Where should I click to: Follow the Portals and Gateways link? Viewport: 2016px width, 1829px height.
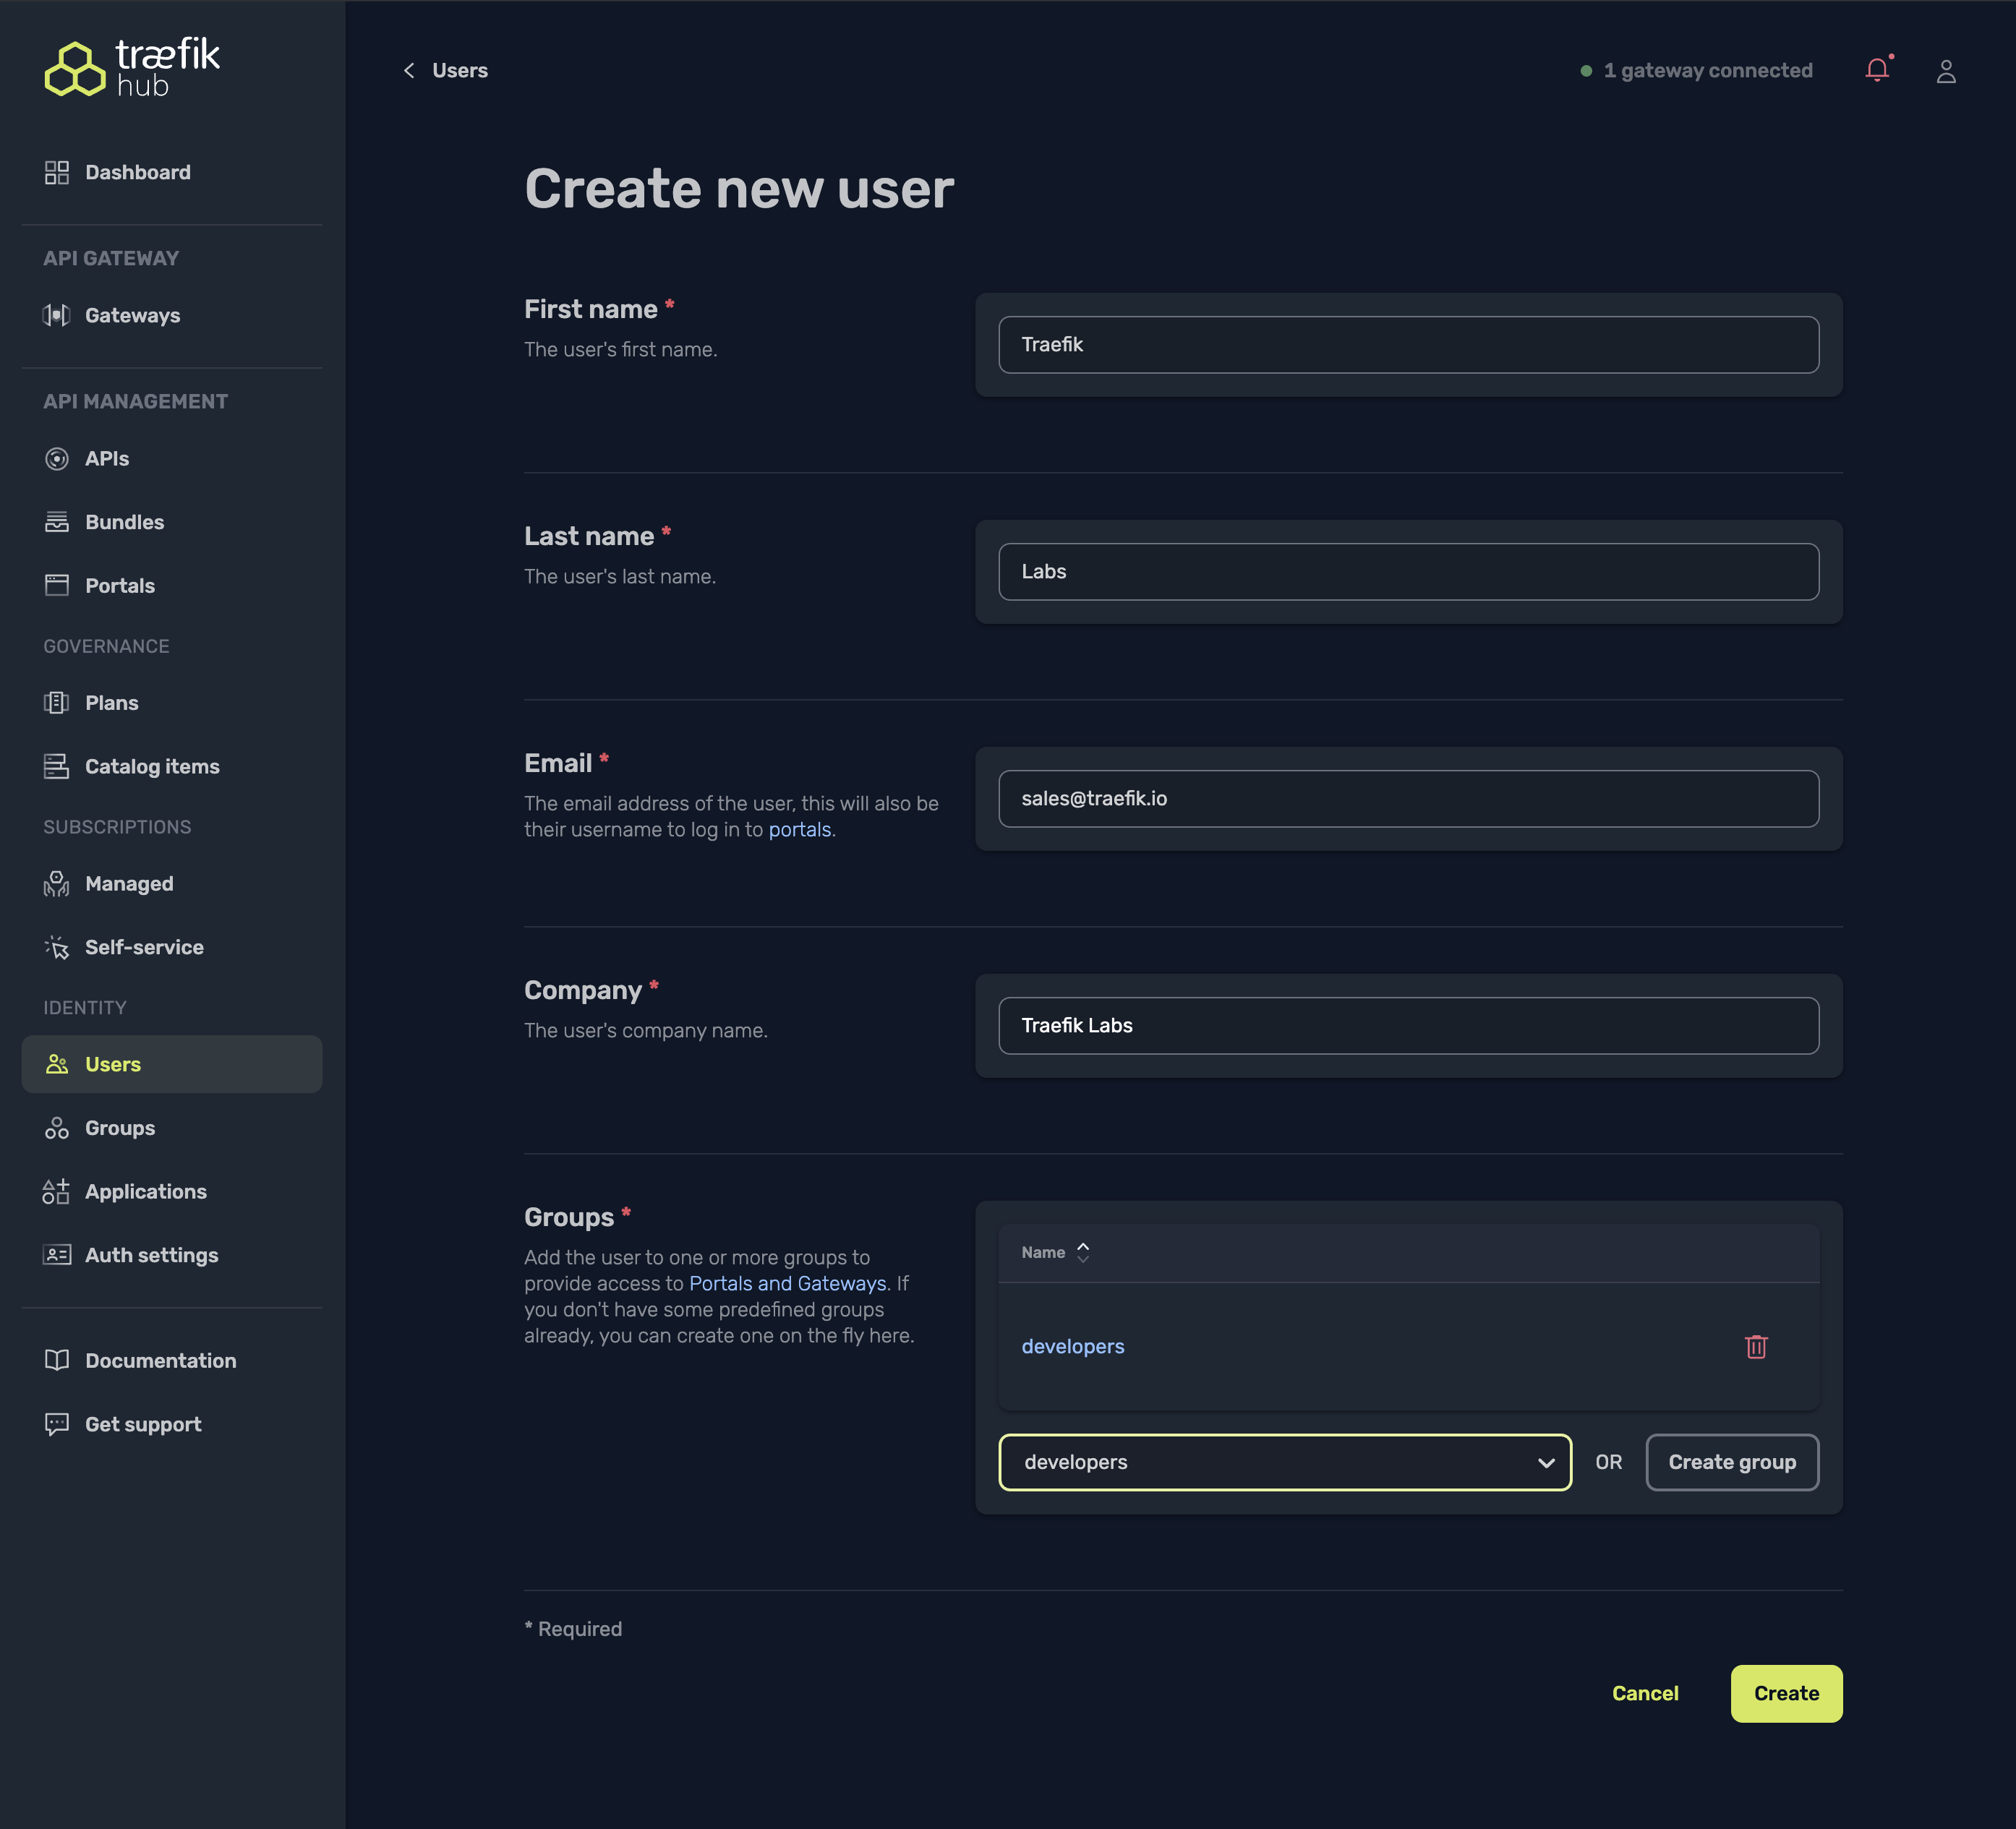coord(787,1283)
